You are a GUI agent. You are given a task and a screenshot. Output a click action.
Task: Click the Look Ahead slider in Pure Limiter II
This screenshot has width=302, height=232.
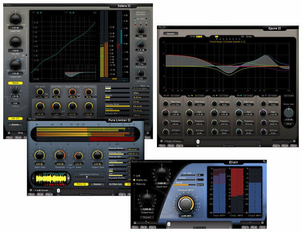(x=89, y=177)
